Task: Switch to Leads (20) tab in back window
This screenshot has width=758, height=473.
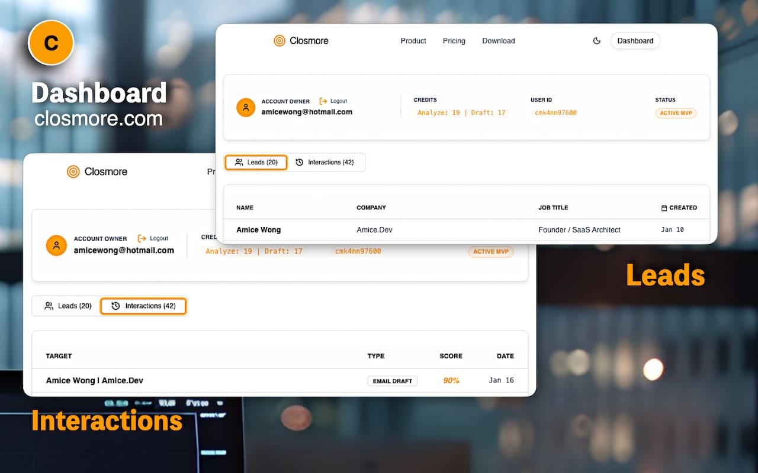Action: tap(68, 306)
